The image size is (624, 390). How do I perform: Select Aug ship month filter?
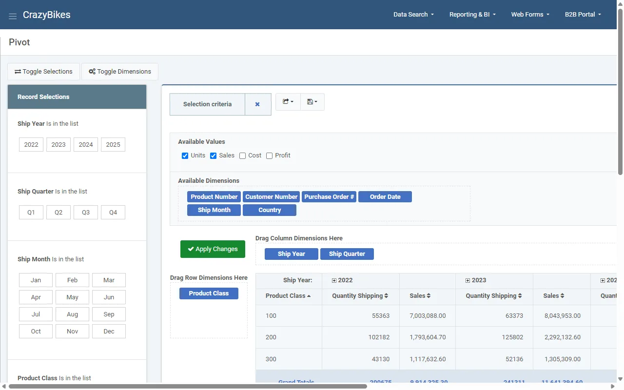tap(72, 314)
